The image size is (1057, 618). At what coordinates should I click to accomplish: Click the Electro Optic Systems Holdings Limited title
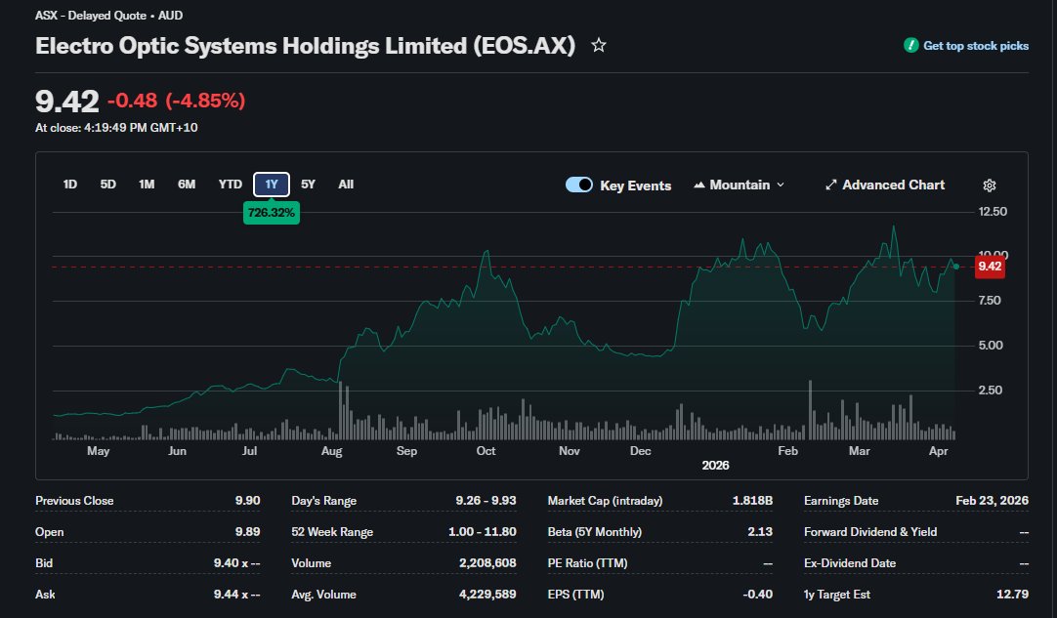click(x=306, y=46)
